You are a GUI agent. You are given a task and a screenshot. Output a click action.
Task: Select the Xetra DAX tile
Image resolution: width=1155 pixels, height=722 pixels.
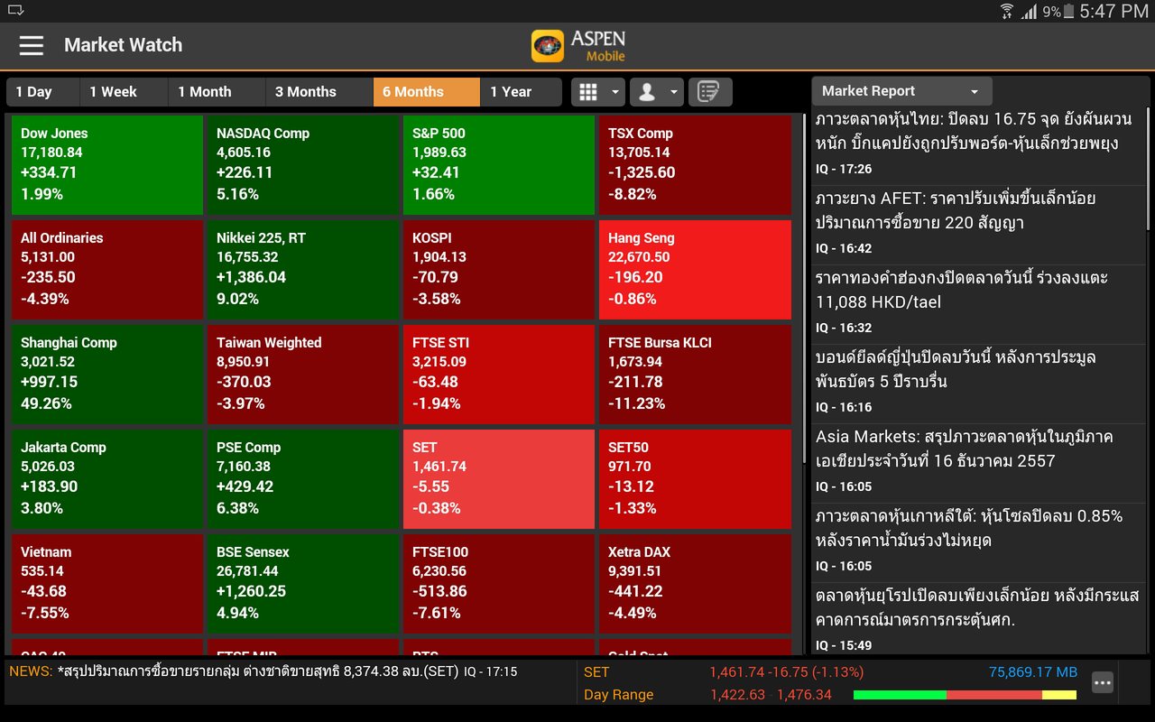[695, 583]
